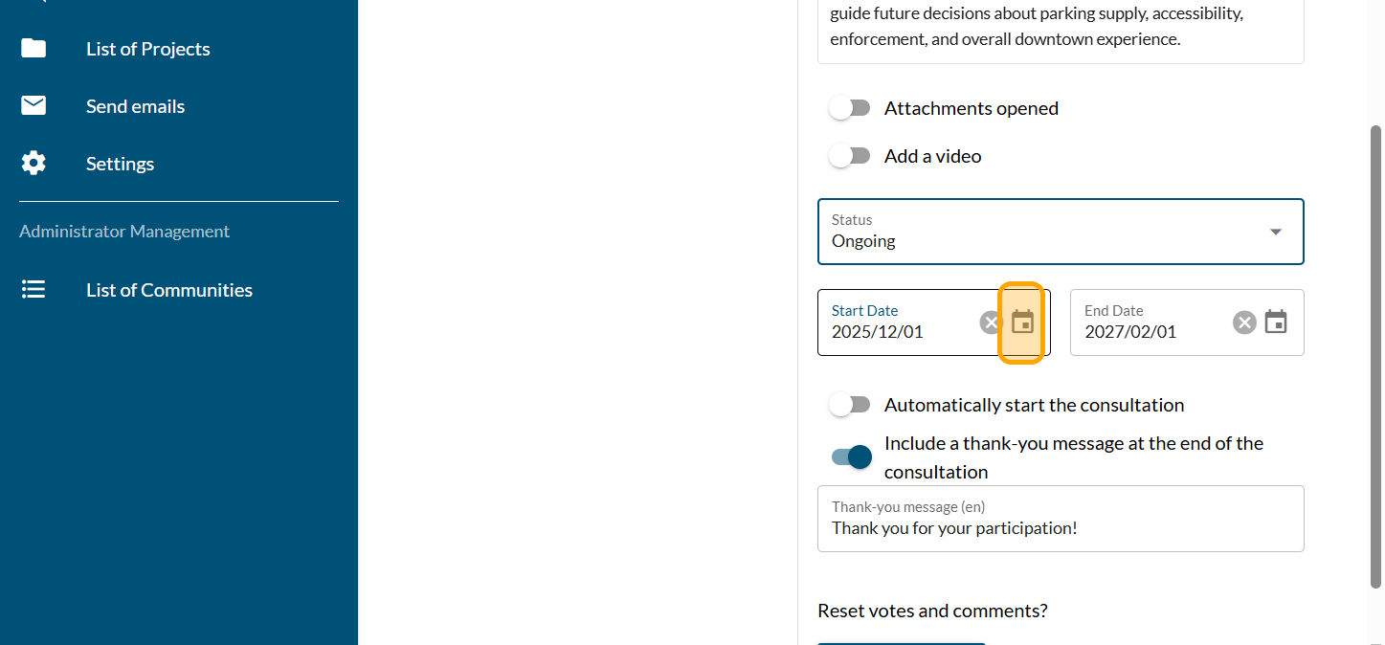1385x645 pixels.
Task: Clear the Start Date value
Action: coord(991,322)
